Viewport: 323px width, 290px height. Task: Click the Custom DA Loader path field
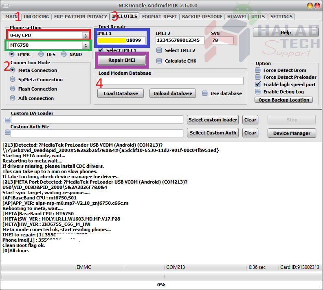97,119
